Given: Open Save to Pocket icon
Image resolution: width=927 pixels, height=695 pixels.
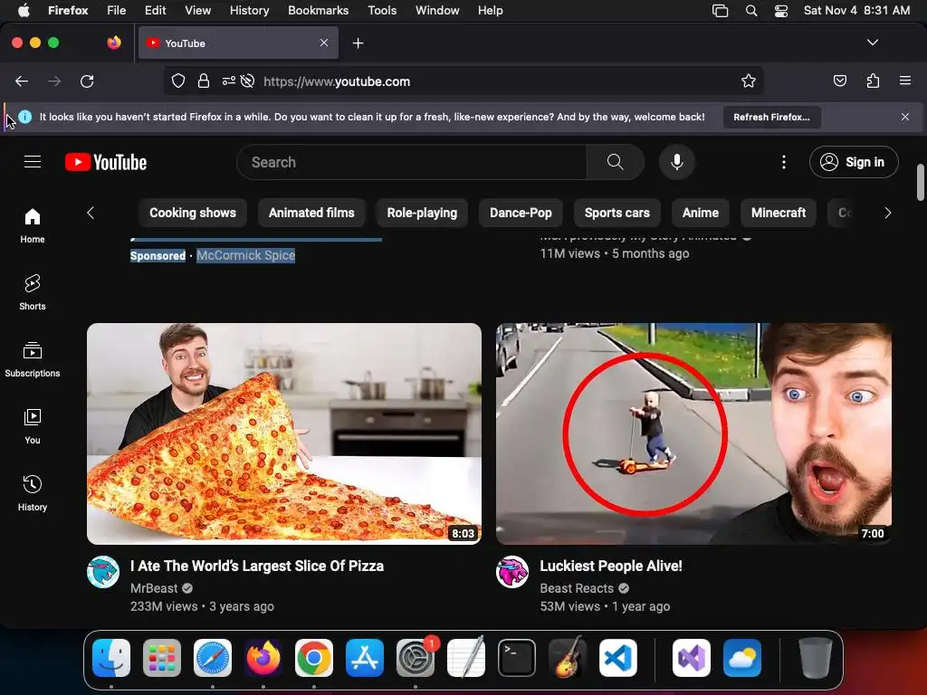Looking at the screenshot, I should point(840,81).
